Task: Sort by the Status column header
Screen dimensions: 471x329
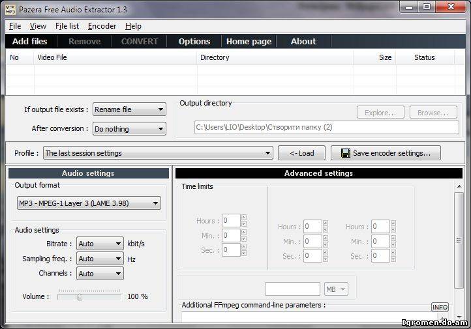Action: pyautogui.click(x=425, y=57)
